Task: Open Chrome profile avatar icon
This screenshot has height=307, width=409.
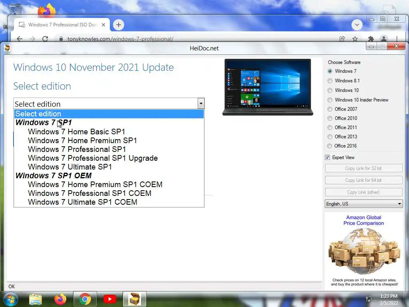Action: coord(384,39)
